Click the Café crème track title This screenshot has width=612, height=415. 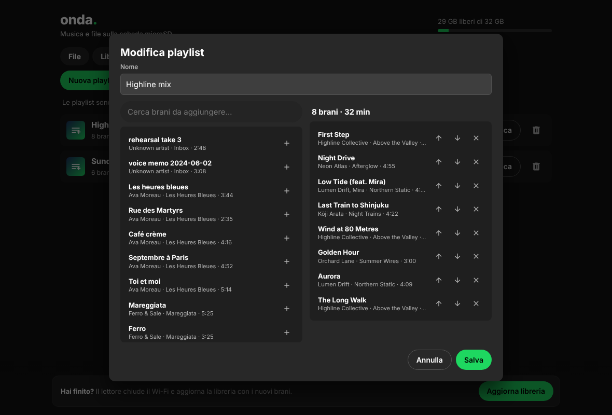(147, 234)
